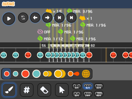Select the ×15 scroll speed event

coord(54,11)
